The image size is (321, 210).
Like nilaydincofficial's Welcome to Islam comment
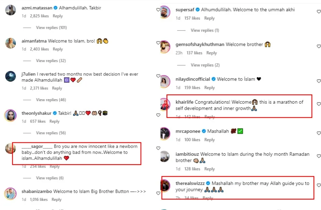coord(319,81)
